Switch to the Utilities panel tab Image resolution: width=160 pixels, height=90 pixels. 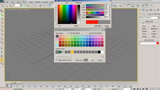pyautogui.click(x=158, y=10)
